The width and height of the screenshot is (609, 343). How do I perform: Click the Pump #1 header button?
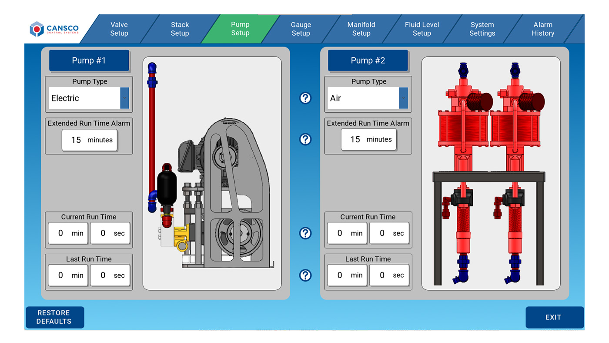(89, 60)
